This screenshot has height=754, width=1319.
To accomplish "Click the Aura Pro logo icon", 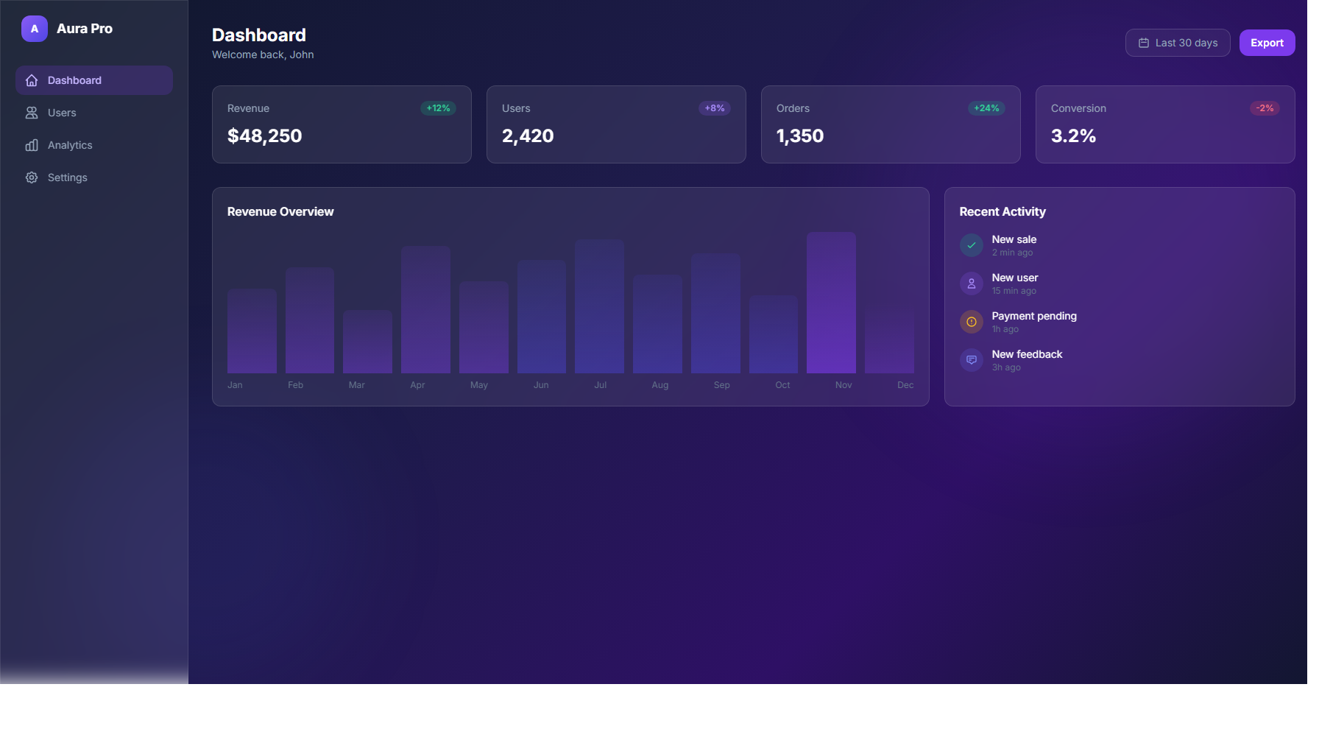I will [x=35, y=29].
